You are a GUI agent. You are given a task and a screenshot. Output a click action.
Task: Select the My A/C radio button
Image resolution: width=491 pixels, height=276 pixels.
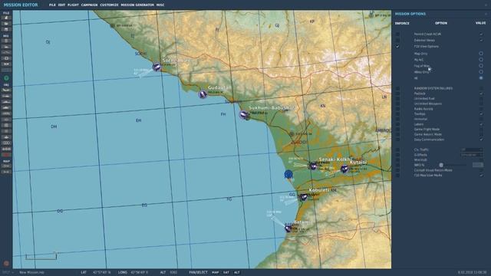click(481, 60)
